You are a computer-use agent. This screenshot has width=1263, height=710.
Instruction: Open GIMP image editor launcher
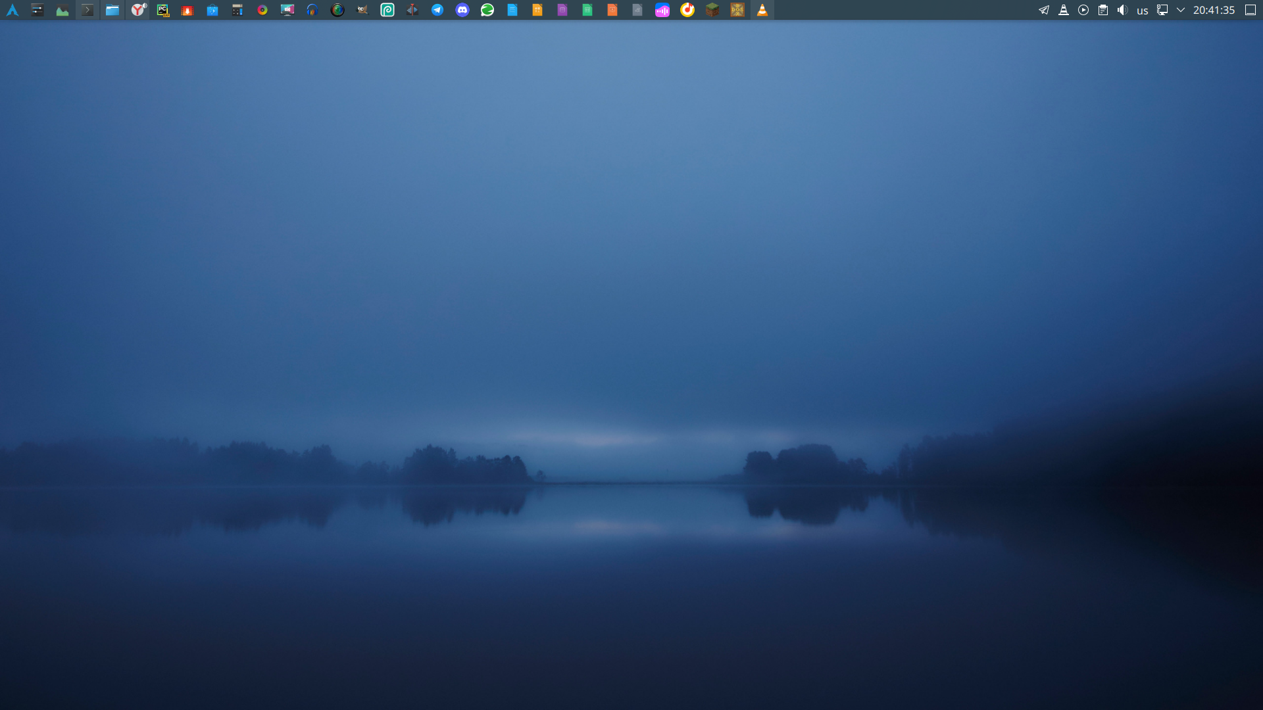362,10
